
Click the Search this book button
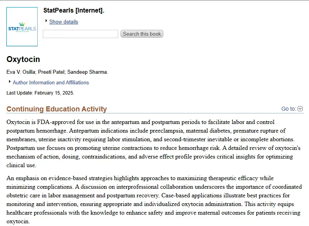tap(142, 34)
